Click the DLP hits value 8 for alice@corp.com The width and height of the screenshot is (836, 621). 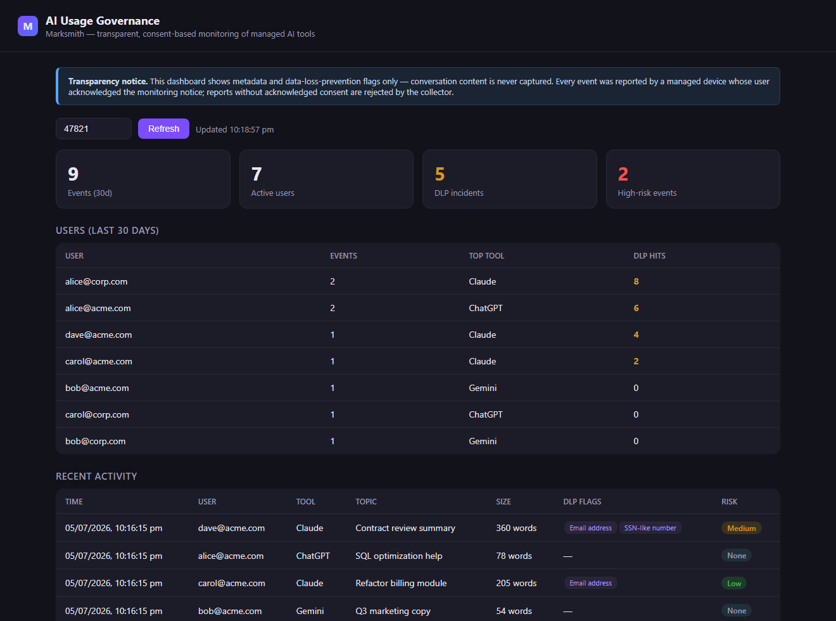coord(636,281)
